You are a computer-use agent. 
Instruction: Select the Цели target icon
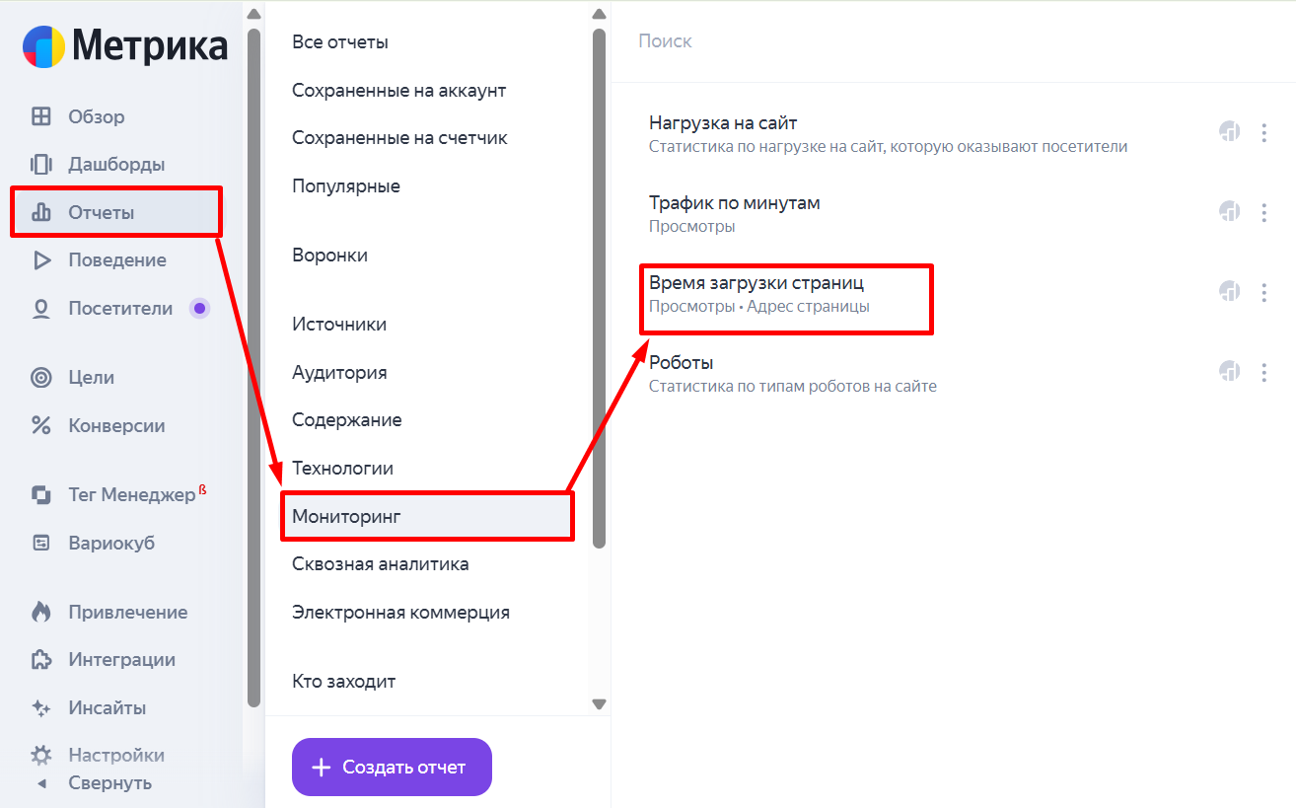[40, 377]
